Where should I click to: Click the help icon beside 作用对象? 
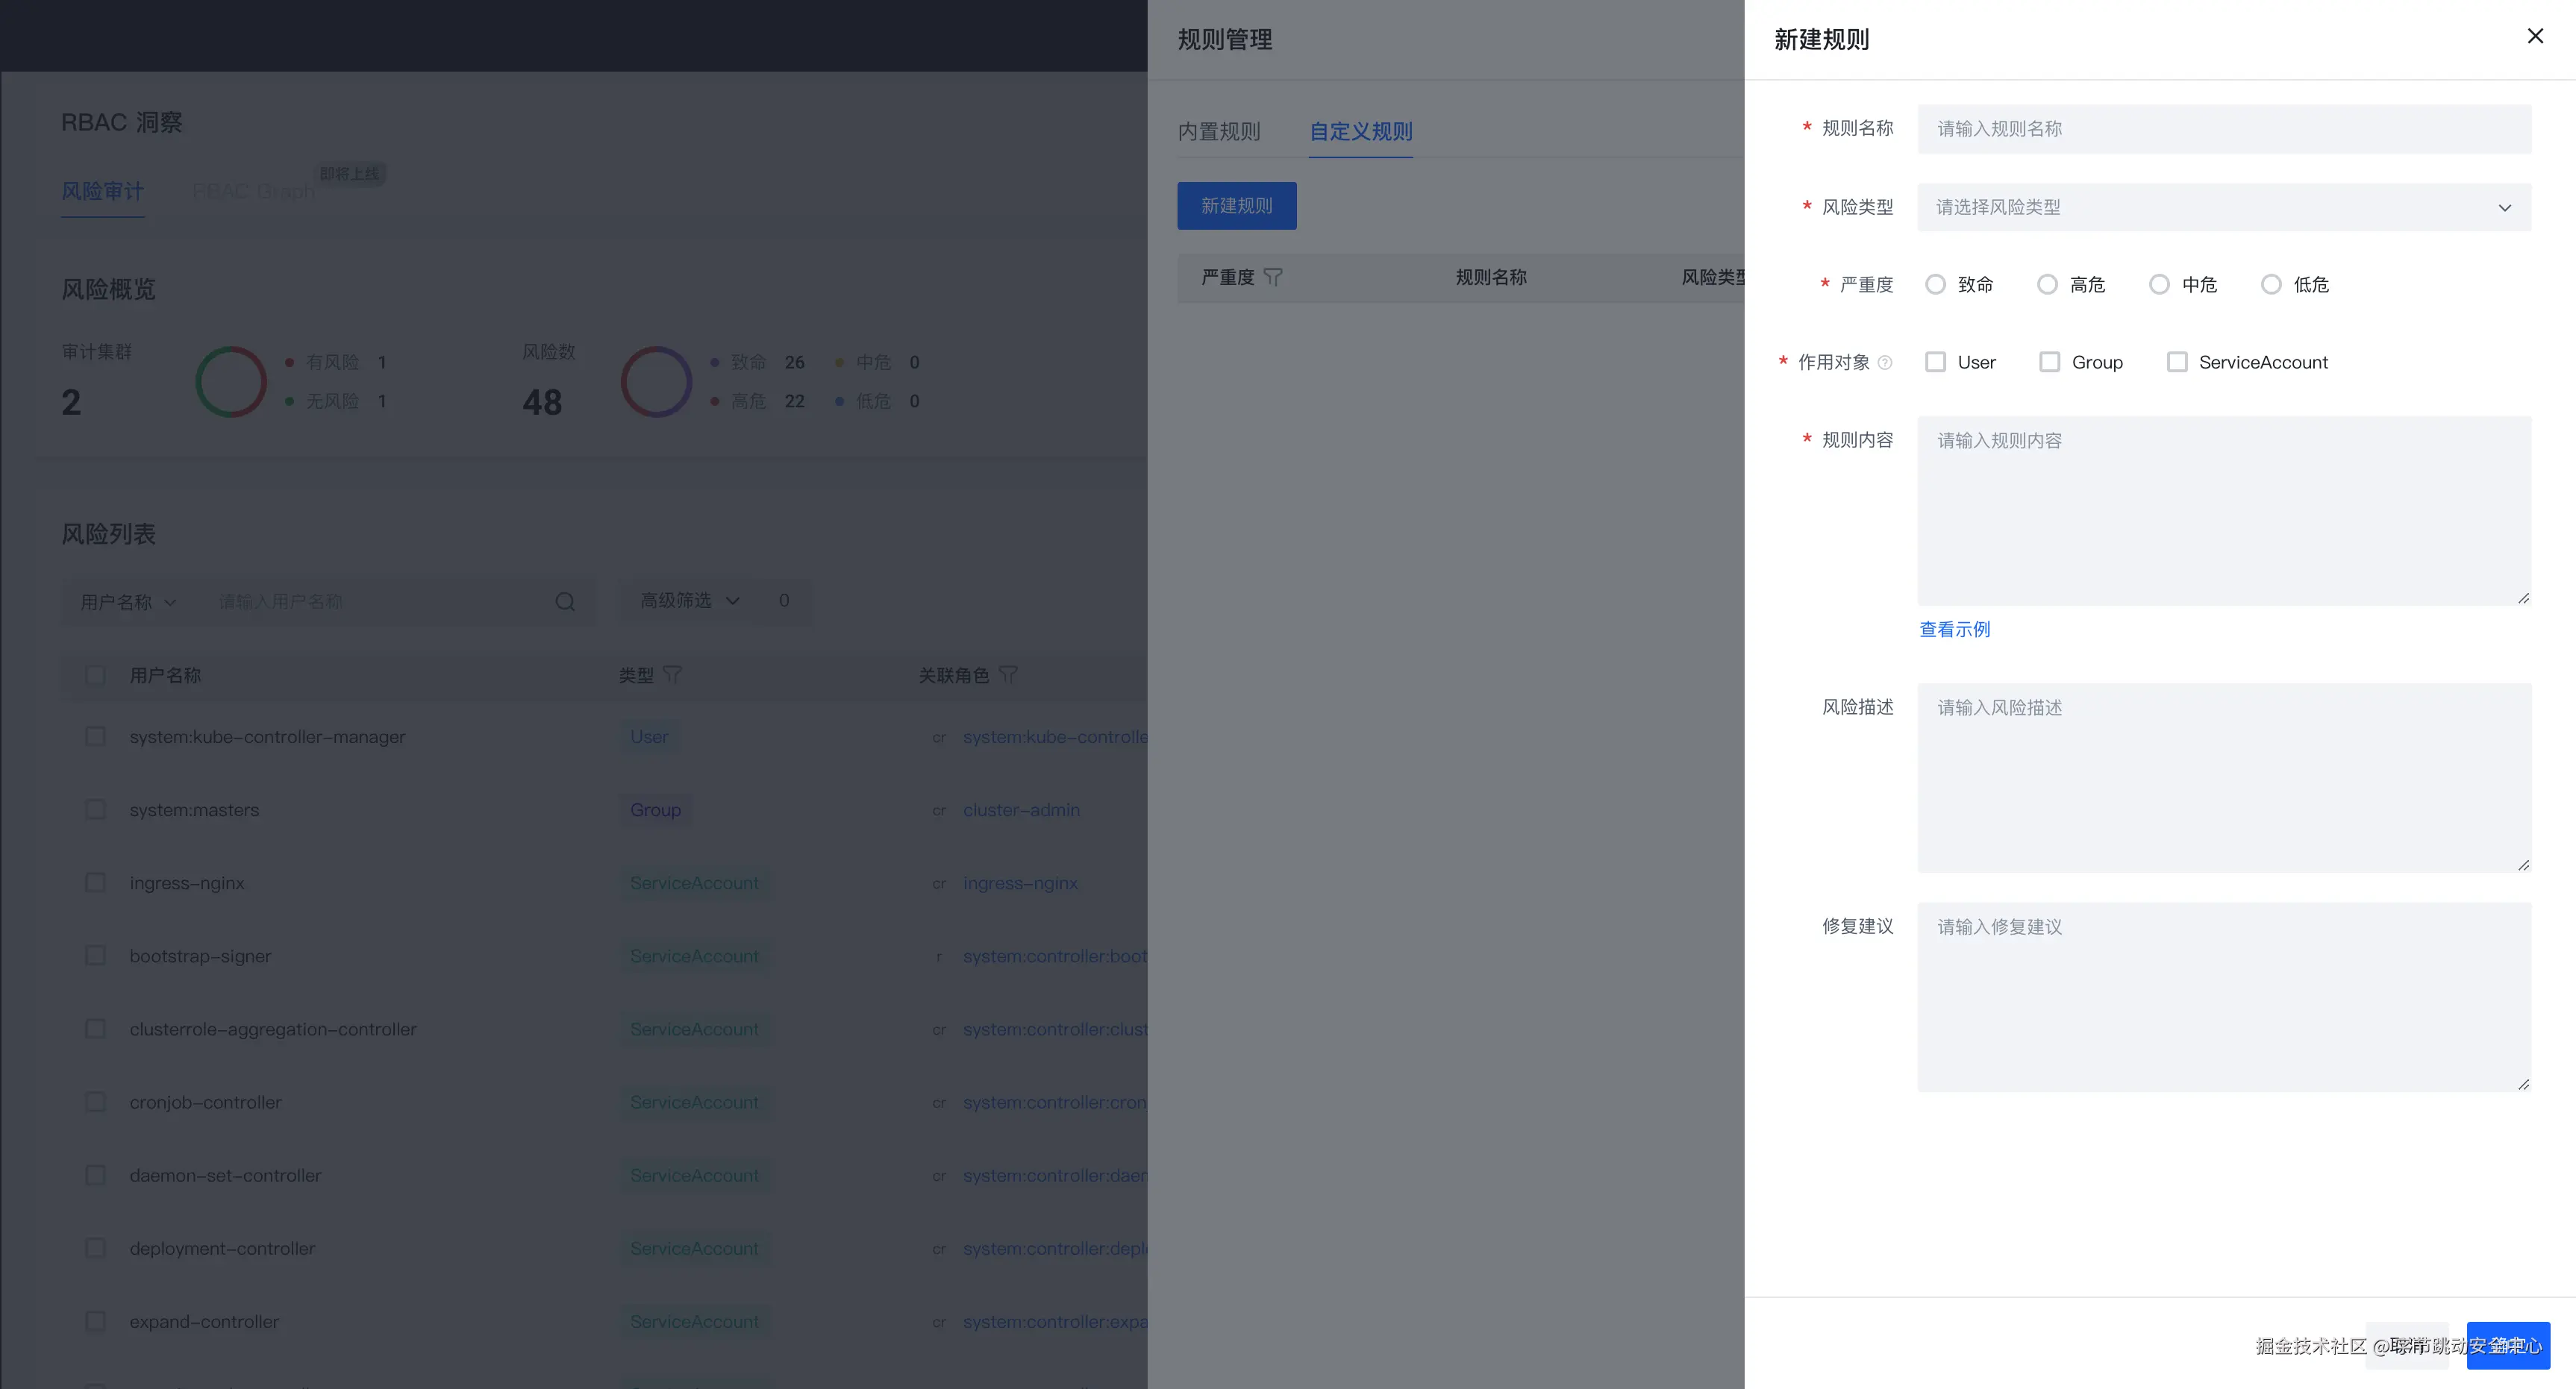pos(1884,363)
